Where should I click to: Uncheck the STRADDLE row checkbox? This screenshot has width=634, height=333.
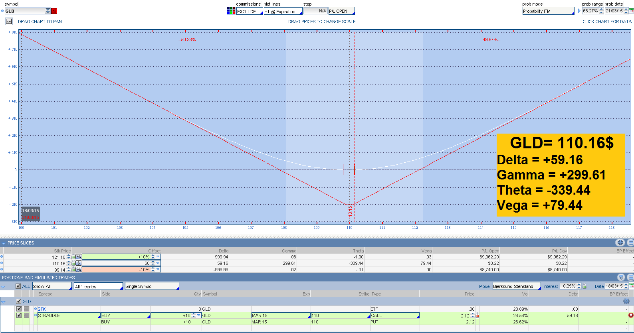19,315
